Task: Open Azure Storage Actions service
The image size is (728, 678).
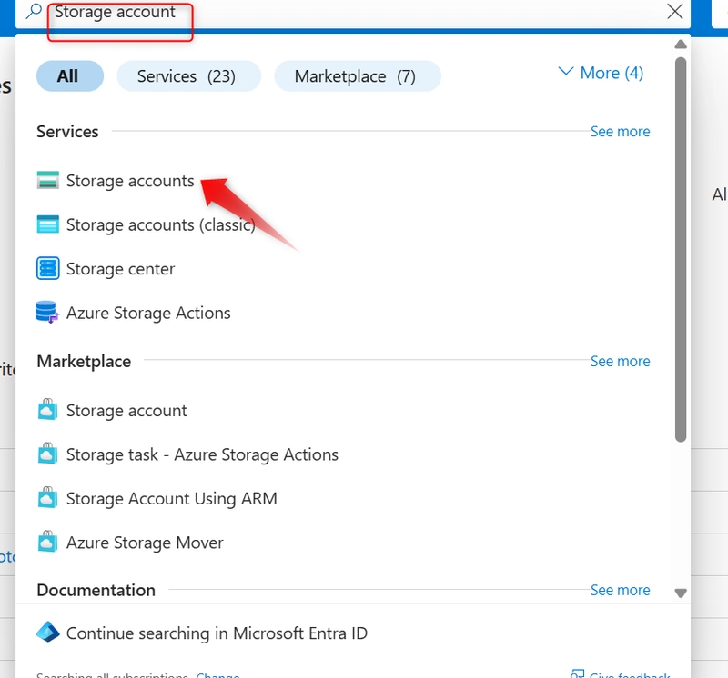Action: click(148, 313)
